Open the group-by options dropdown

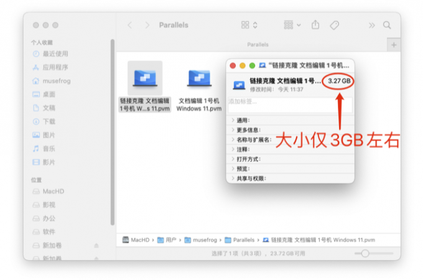coord(292,25)
